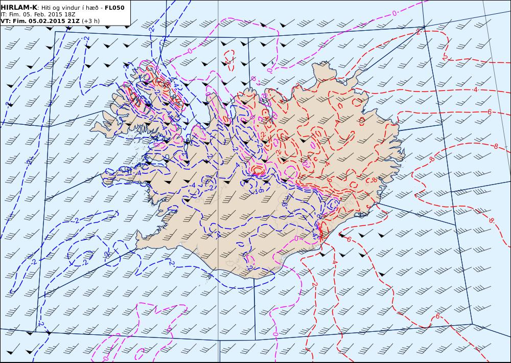Click the '(+3 h)' forecast offset text

tap(91, 21)
